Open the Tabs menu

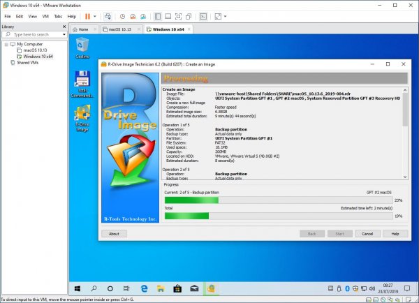[x=58, y=17]
